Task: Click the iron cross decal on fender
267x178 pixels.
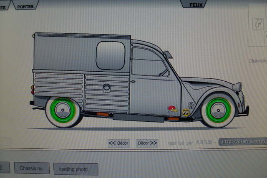Action: click(191, 104)
